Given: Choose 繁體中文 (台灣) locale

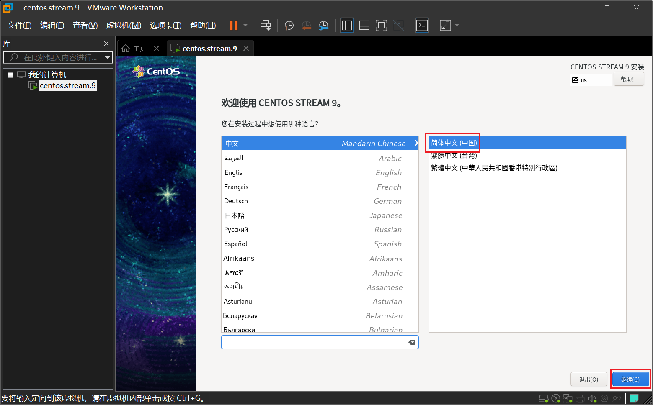Looking at the screenshot, I should click(527, 155).
